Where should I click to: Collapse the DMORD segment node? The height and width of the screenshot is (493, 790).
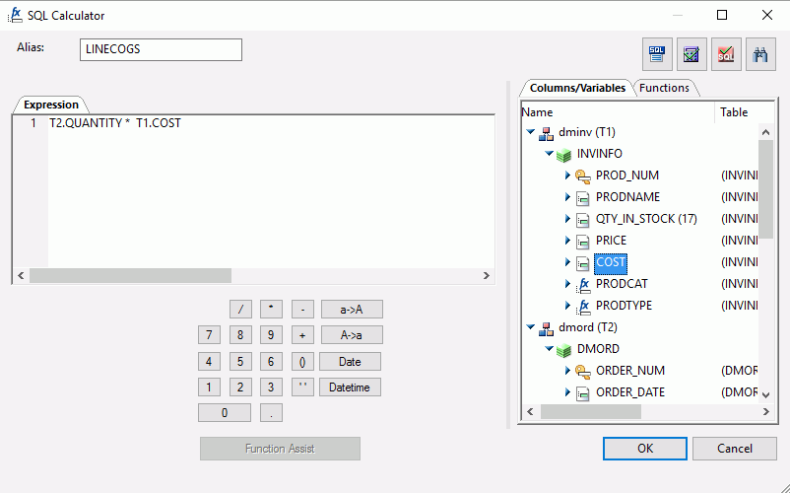point(550,348)
